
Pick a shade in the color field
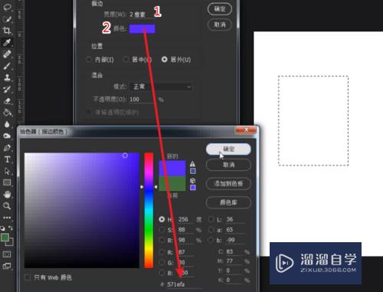click(82, 210)
